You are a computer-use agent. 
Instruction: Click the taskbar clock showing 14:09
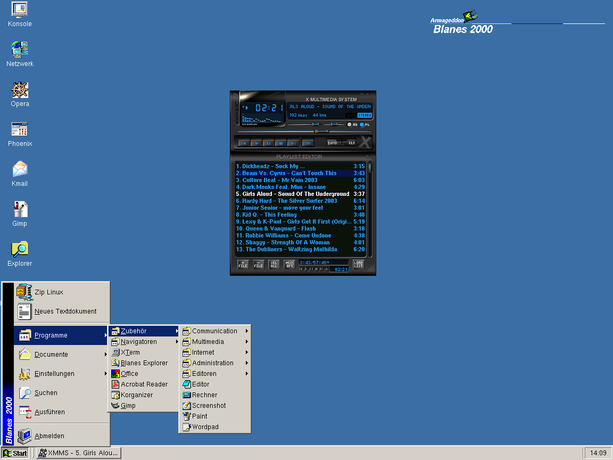[x=598, y=453]
